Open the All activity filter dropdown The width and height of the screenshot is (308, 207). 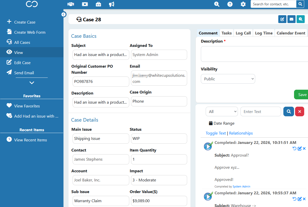click(x=222, y=111)
